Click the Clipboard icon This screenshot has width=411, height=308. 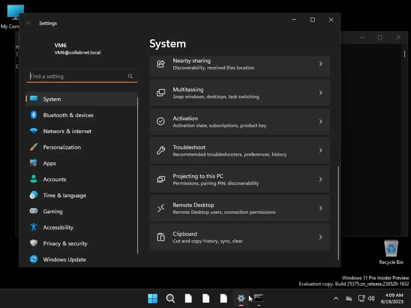pyautogui.click(x=161, y=237)
